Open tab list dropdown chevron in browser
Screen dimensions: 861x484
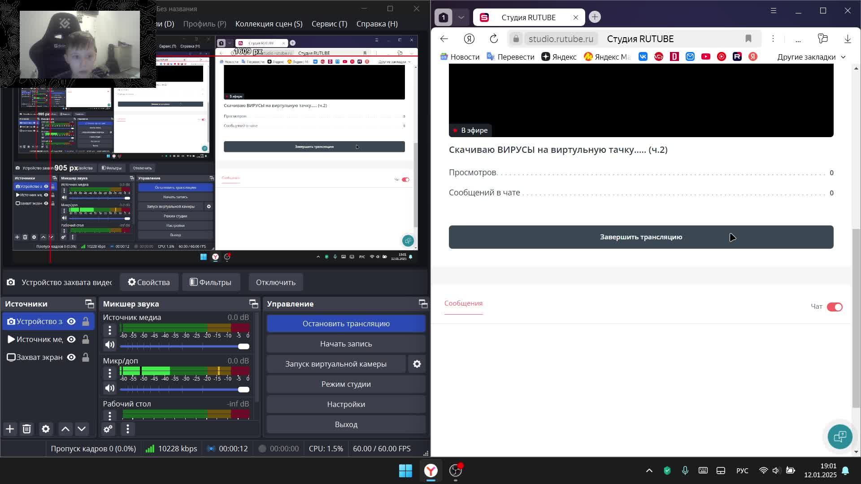461,17
